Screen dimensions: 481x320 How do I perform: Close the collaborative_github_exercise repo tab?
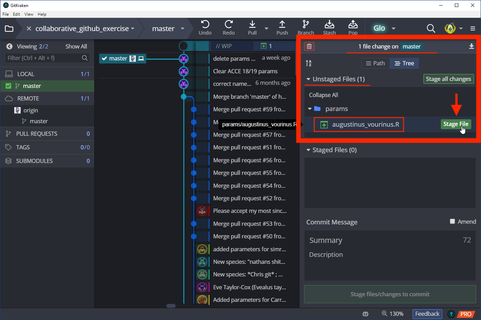pos(29,29)
